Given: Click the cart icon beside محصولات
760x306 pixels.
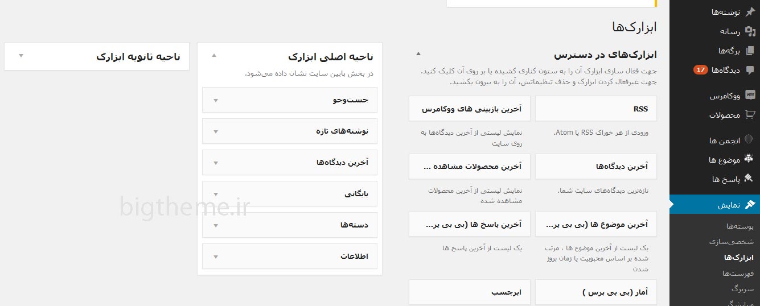Looking at the screenshot, I should pos(750,115).
